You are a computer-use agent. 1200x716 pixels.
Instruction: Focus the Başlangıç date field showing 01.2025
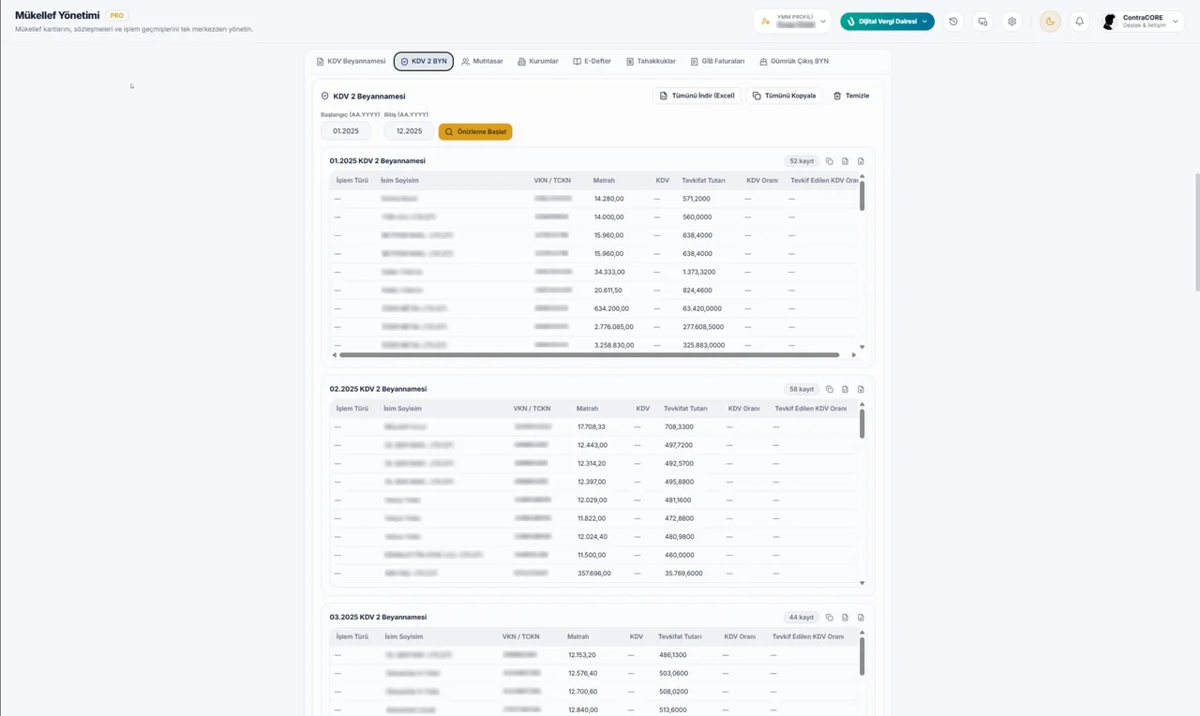[346, 131]
